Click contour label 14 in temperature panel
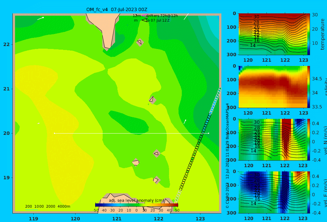327x222 pixels. click(x=252, y=45)
